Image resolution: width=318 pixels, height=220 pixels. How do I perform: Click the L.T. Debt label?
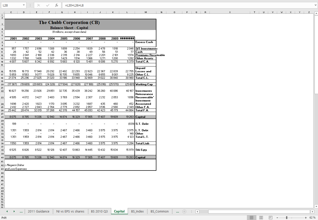pos(142,130)
